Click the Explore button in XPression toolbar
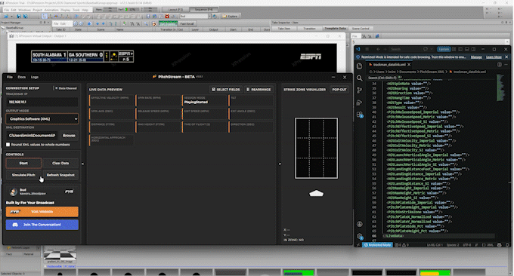 click(x=231, y=16)
